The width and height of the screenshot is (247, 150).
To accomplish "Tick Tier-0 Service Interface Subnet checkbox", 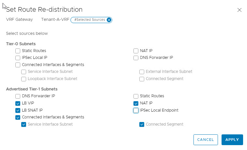I will (x=24, y=72).
